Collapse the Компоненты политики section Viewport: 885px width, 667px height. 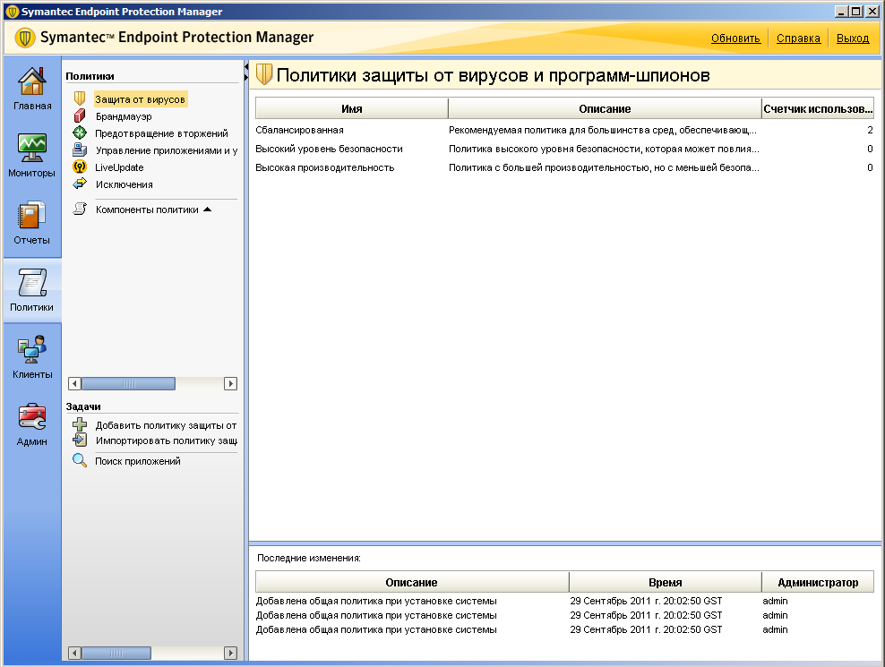(207, 210)
